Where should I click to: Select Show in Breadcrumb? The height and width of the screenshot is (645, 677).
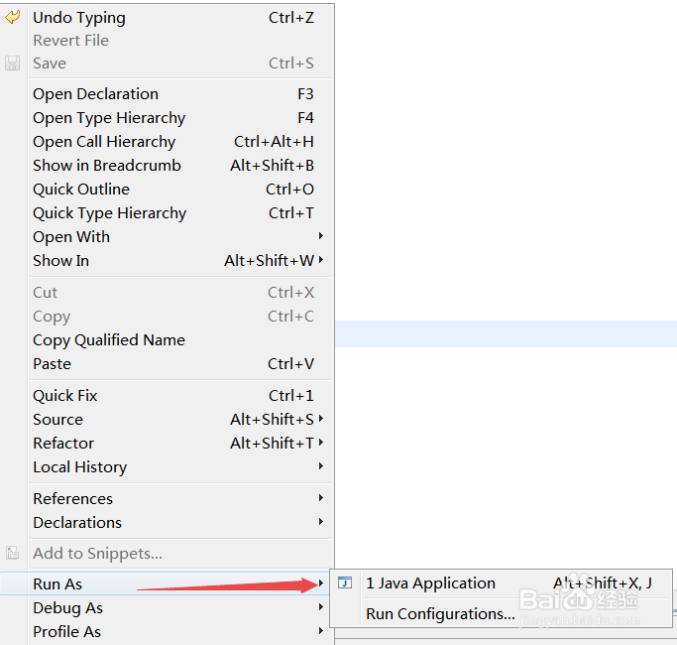click(107, 166)
